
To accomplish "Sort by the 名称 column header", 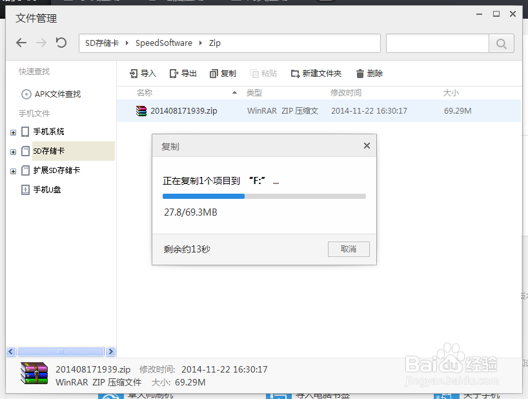I will tap(145, 92).
